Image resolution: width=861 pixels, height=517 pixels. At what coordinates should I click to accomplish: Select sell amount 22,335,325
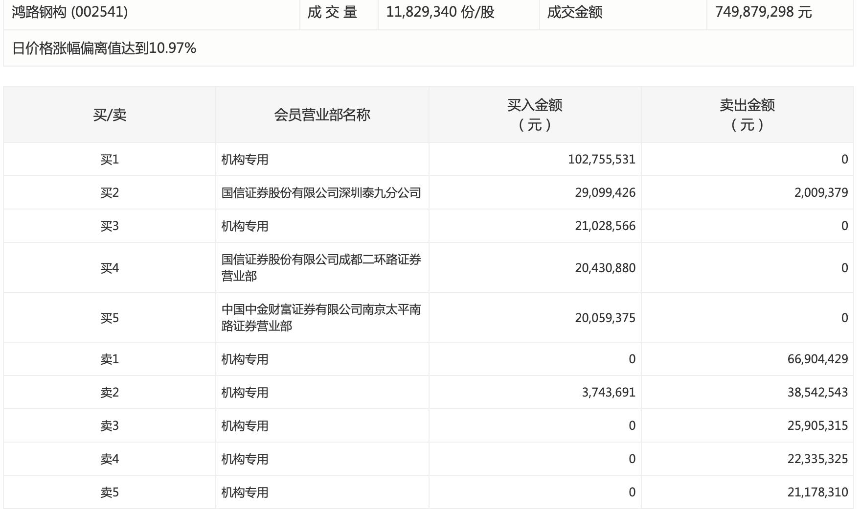(x=817, y=459)
